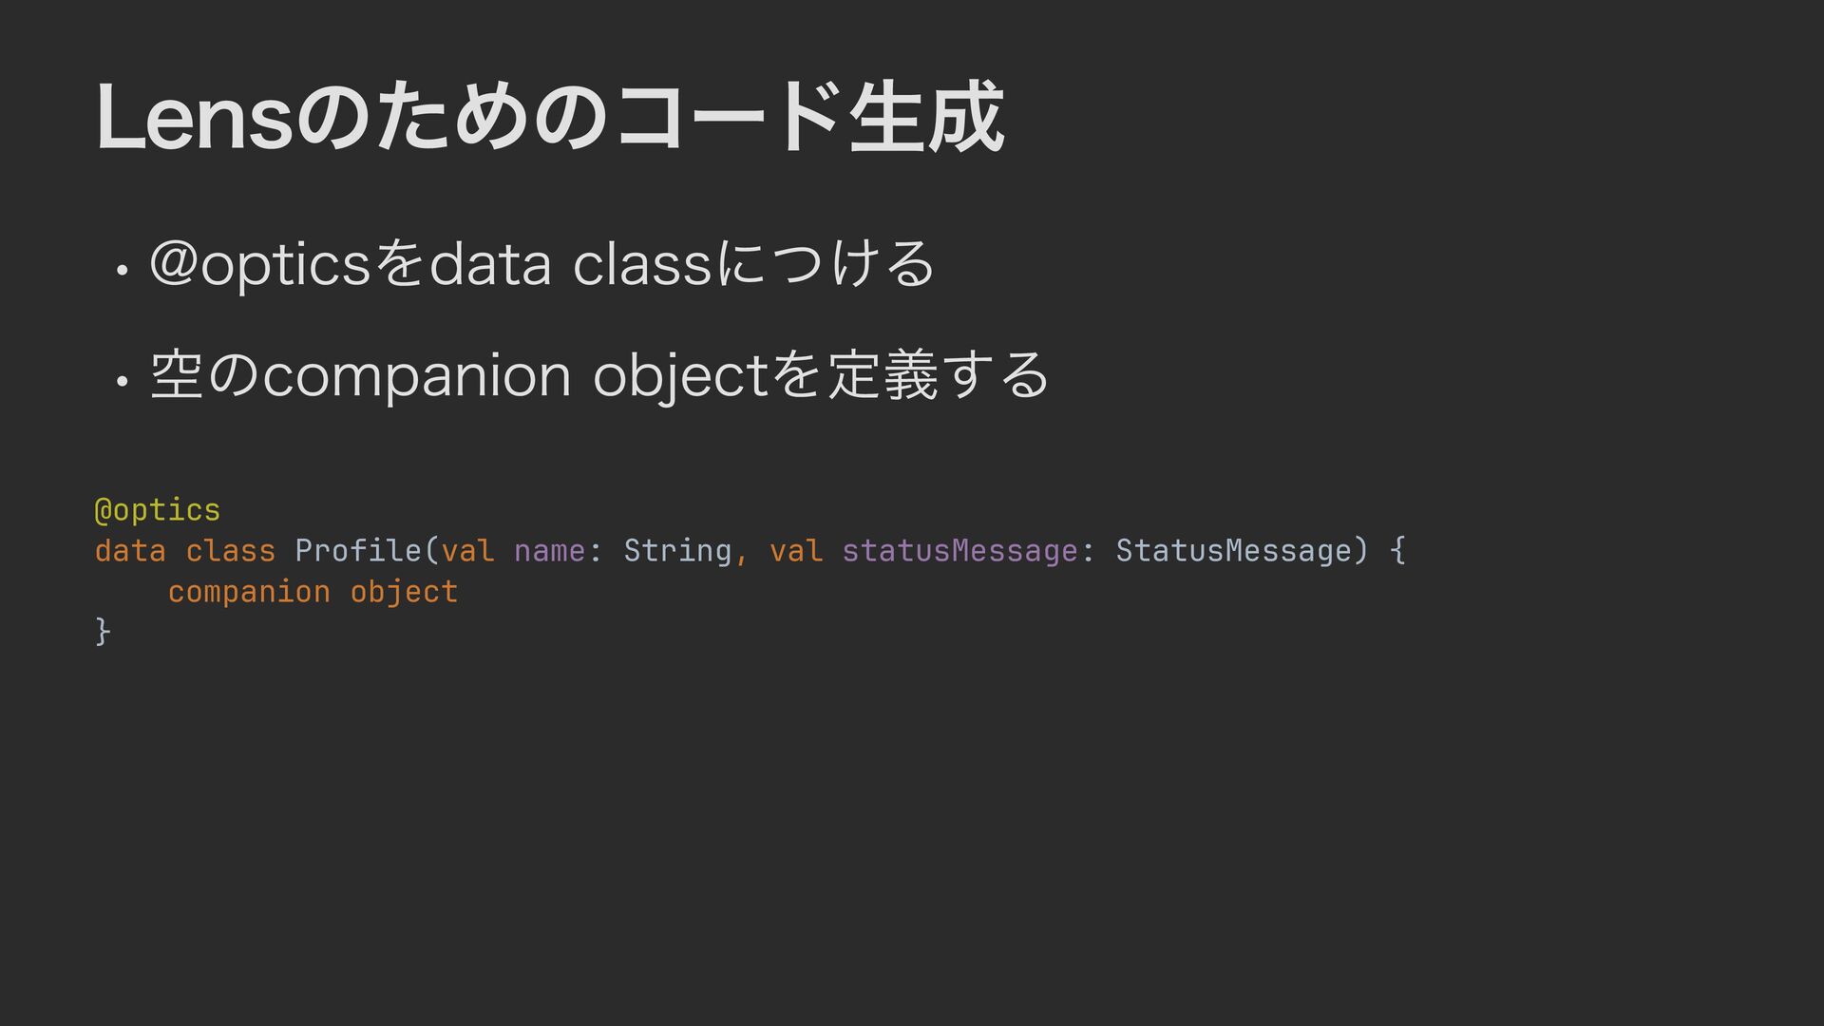The height and width of the screenshot is (1026, 1824).
Task: Click the first 'val' keyword
Action: (x=467, y=550)
